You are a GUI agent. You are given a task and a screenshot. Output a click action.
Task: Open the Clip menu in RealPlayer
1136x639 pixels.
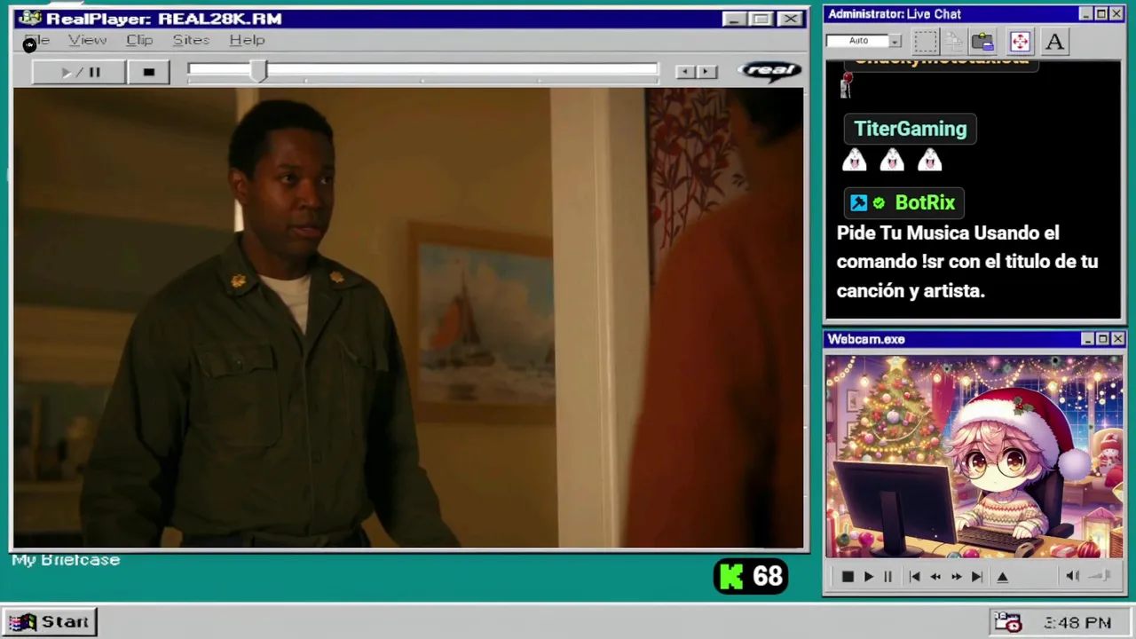[x=139, y=40]
